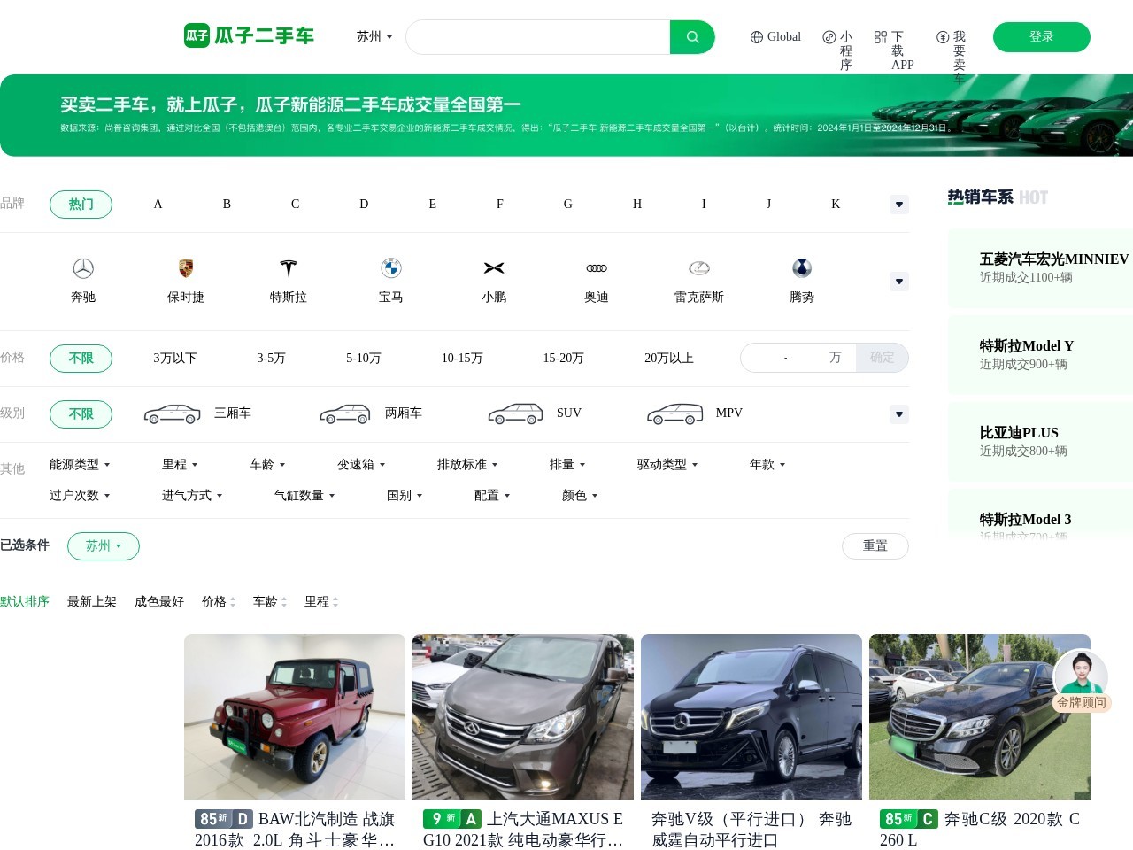Expand the vehicle class row arrow
Viewport: 1133px width, 850px height.
[x=899, y=414]
